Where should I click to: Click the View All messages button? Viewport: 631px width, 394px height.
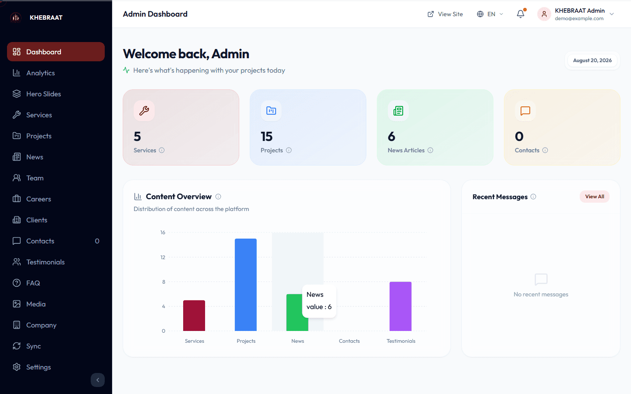tap(595, 197)
